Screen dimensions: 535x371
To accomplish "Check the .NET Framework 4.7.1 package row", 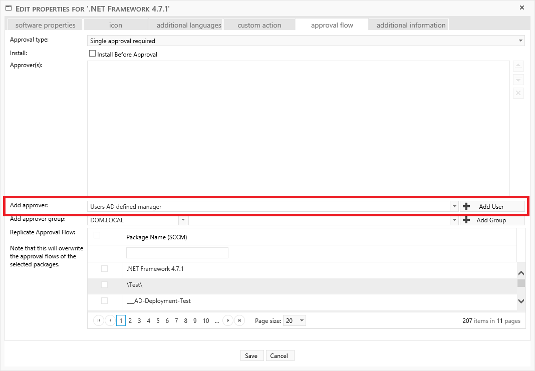I will [x=104, y=269].
